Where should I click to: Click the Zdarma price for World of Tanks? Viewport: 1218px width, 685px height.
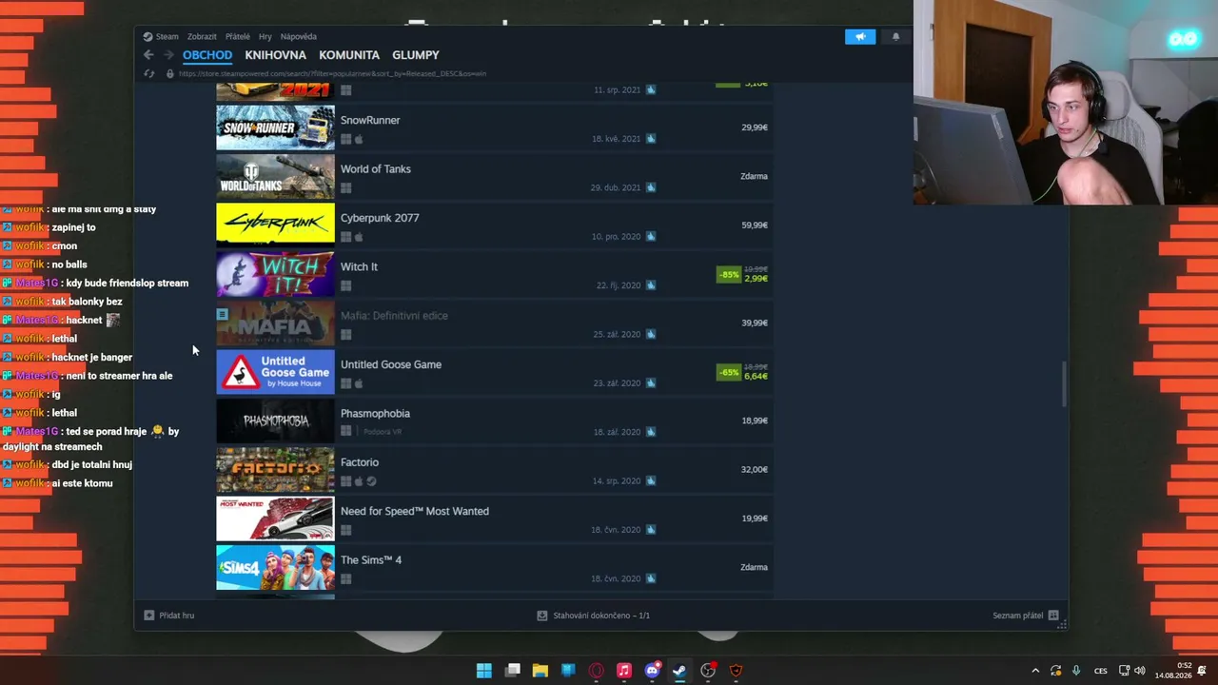click(754, 176)
